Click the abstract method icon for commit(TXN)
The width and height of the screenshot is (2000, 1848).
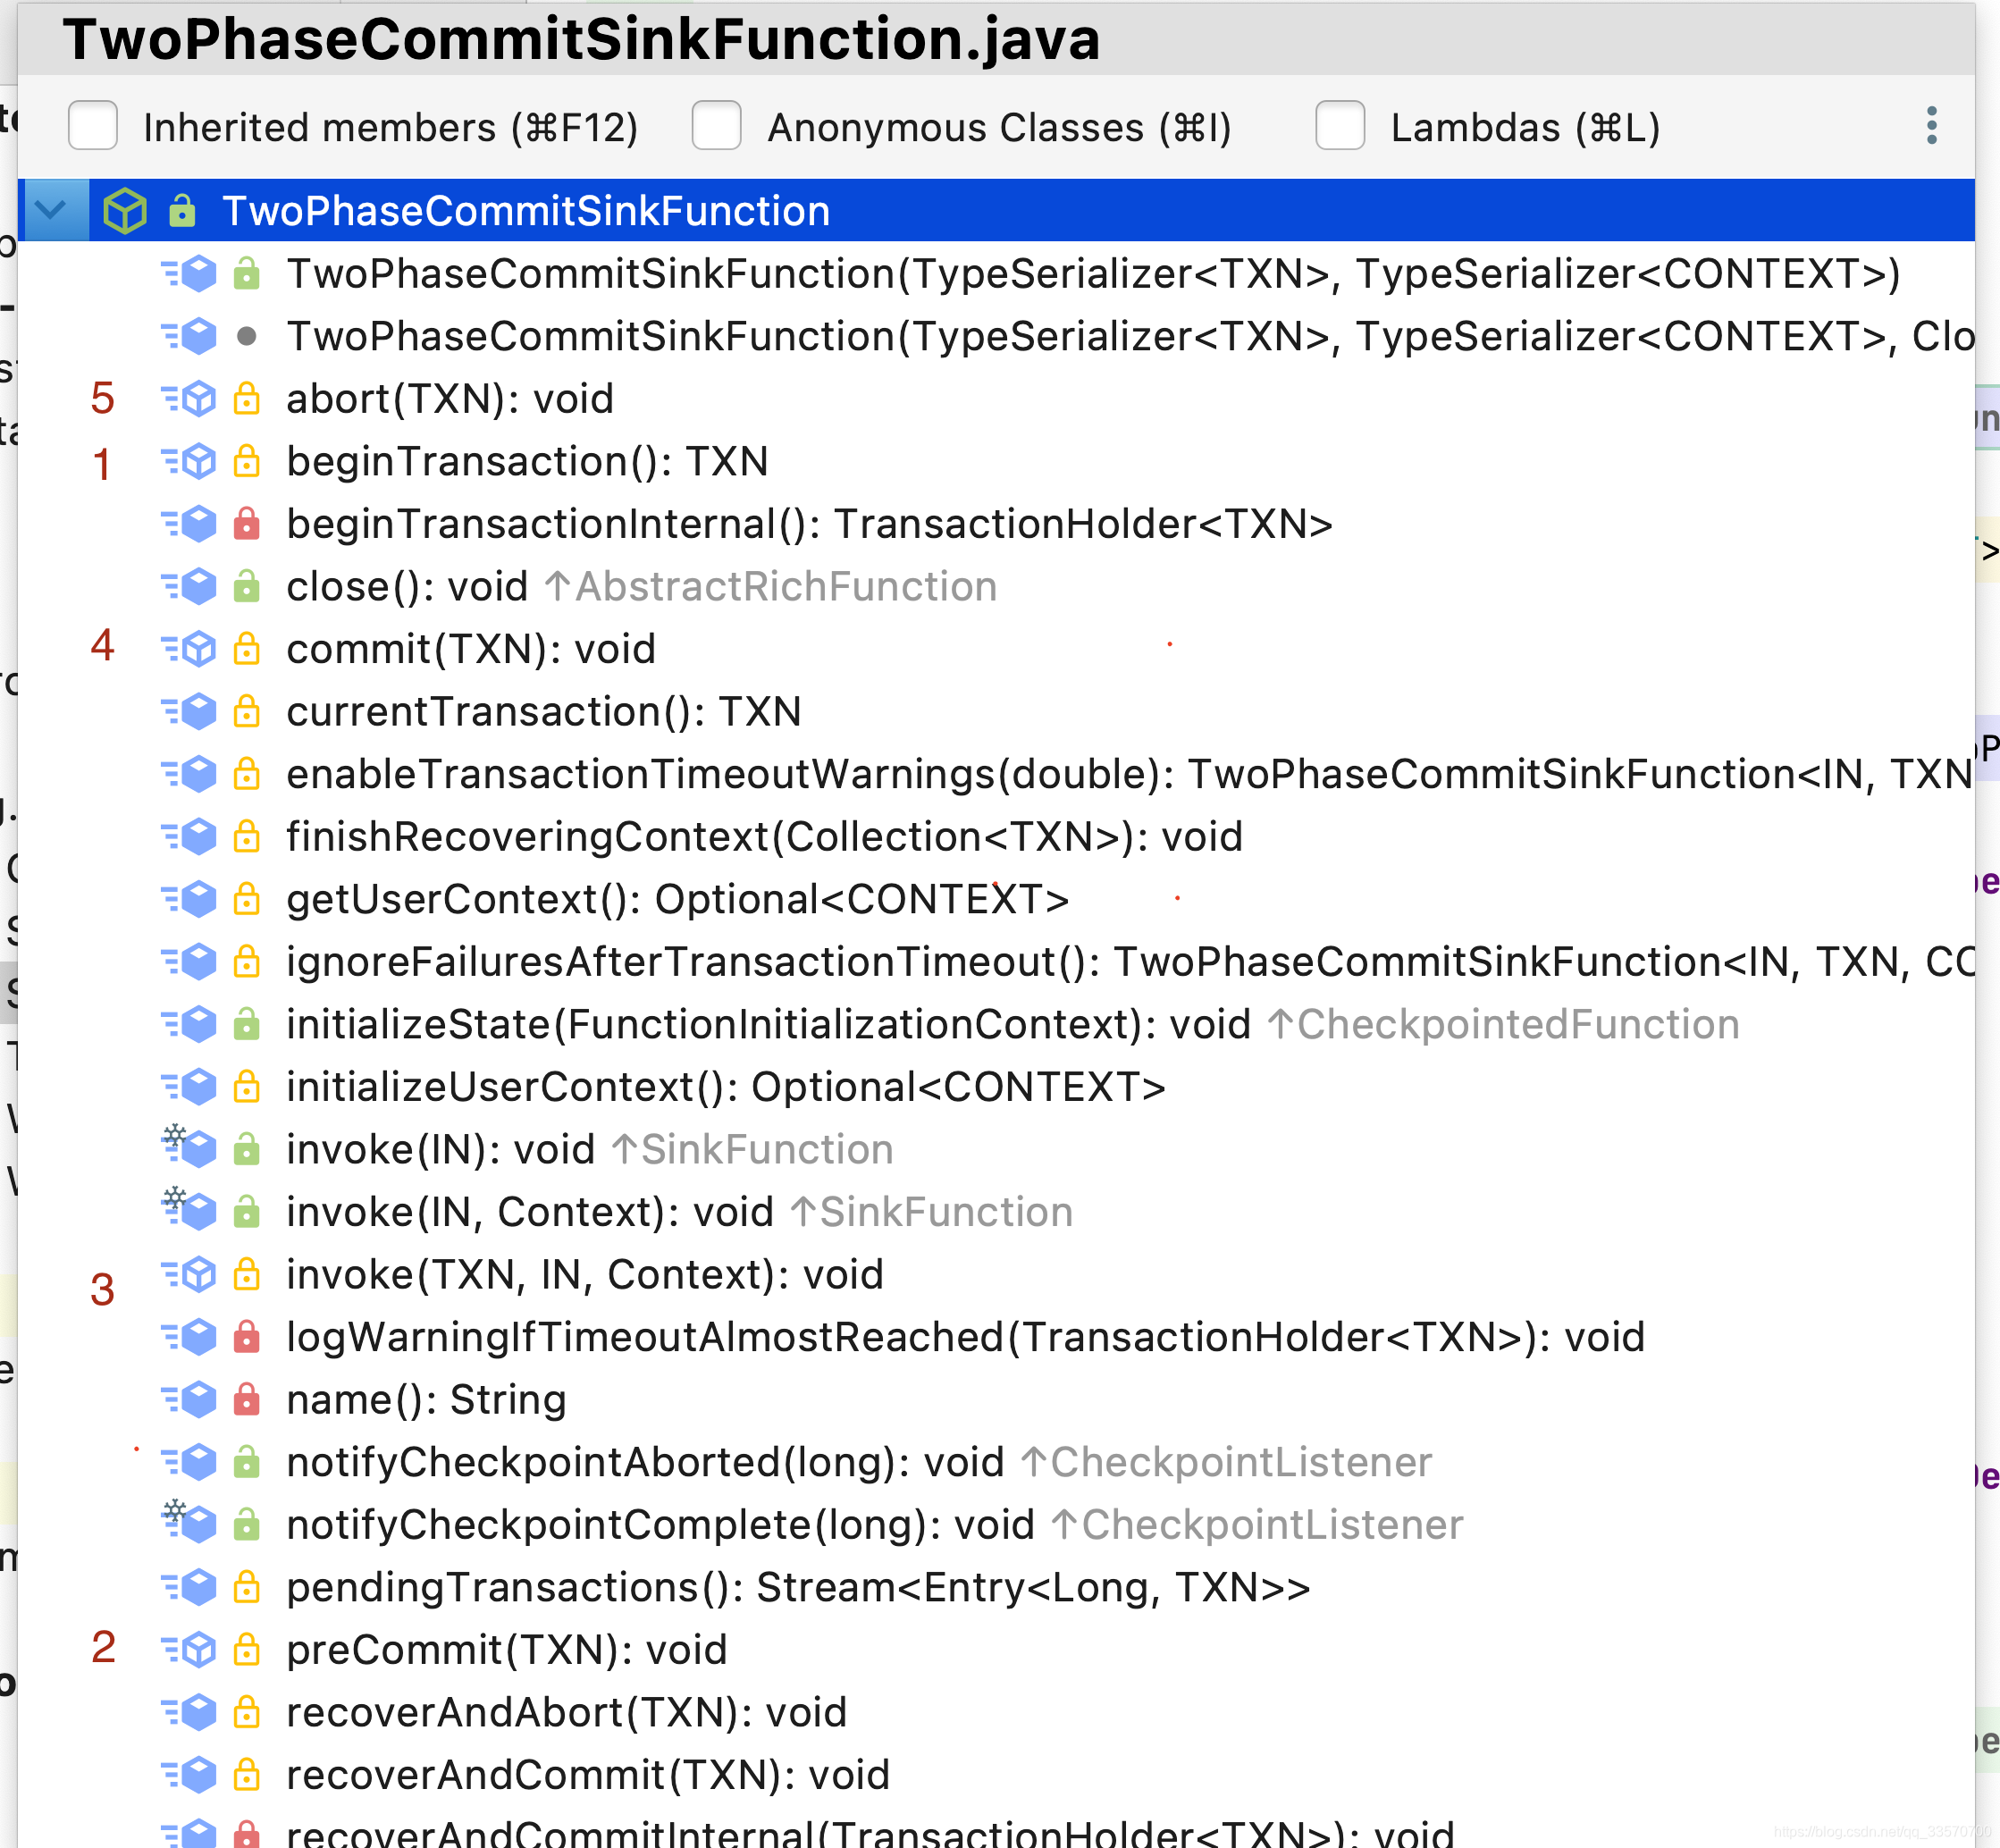tap(190, 649)
